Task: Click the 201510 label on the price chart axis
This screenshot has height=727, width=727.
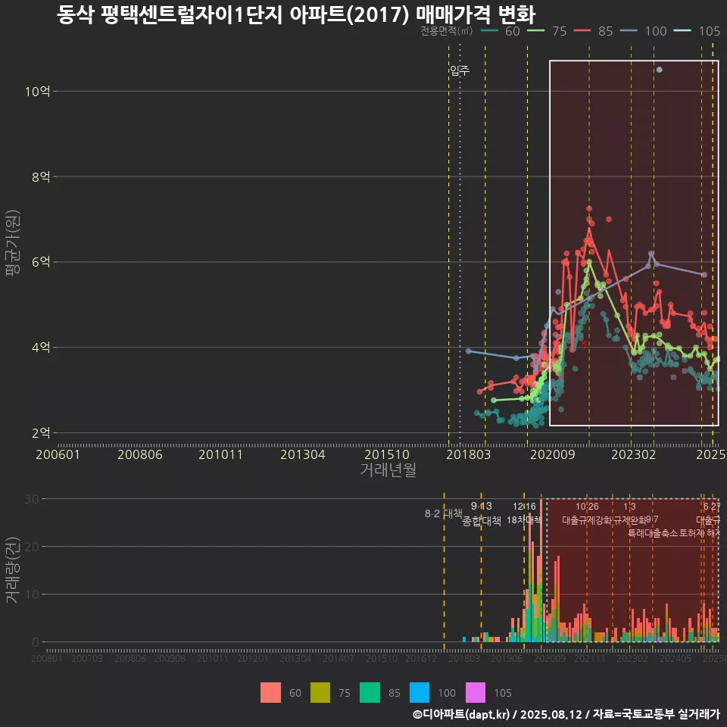Action: click(x=387, y=454)
